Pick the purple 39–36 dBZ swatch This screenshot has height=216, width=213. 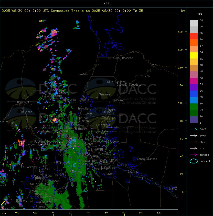pos(194,87)
